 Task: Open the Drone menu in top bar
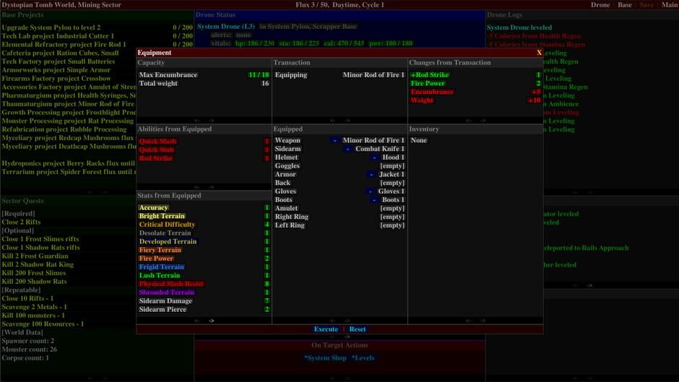tap(600, 5)
